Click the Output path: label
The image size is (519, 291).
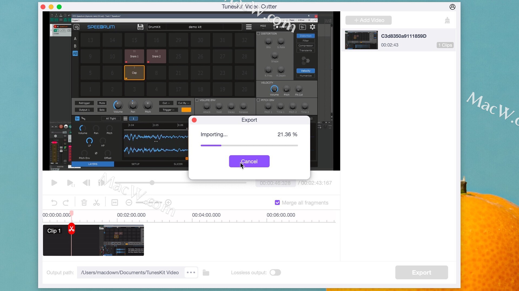tap(60, 273)
